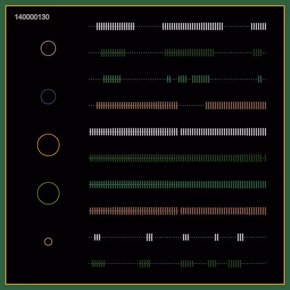The height and width of the screenshot is (290, 290).
Task: Click the sparse white row's first tick cluster
Action: (x=97, y=237)
